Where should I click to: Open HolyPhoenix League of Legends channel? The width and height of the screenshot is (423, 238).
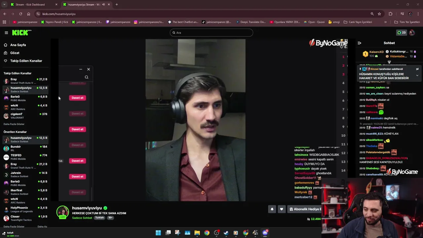25,210
